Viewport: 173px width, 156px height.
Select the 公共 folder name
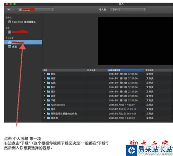53,96
